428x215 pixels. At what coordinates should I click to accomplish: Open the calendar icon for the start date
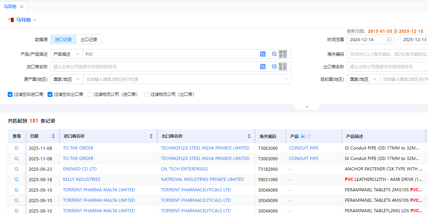click(388, 39)
